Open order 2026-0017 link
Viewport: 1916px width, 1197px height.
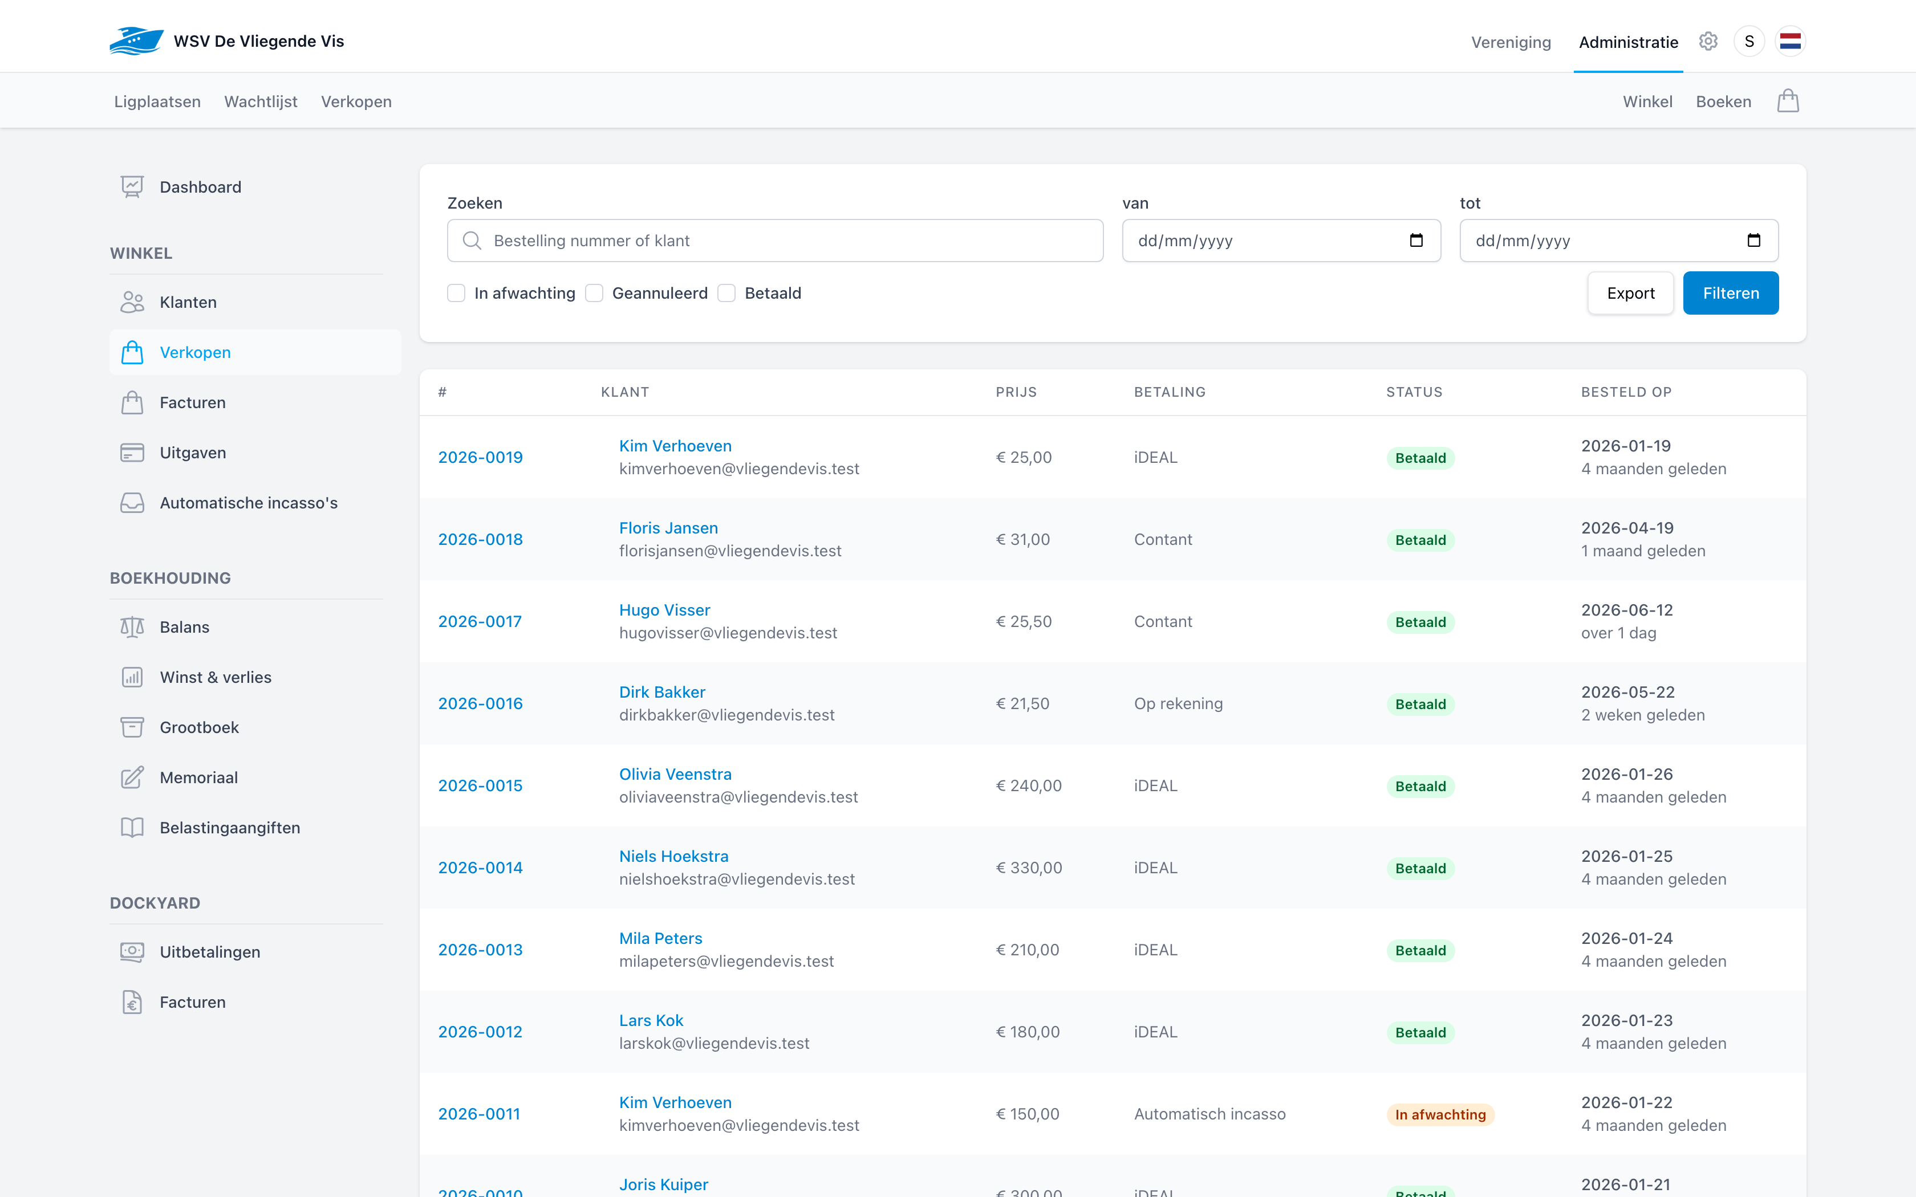pos(480,621)
